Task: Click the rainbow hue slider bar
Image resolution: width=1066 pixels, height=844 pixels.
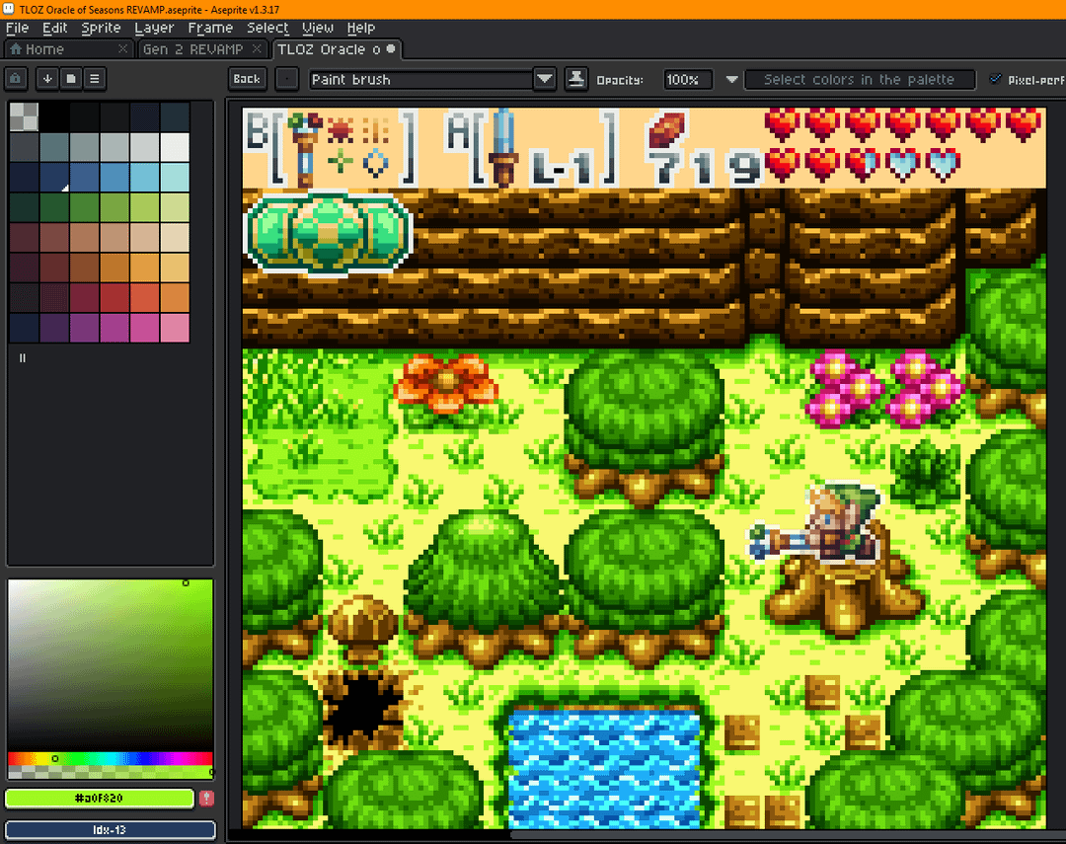Action: click(x=110, y=758)
